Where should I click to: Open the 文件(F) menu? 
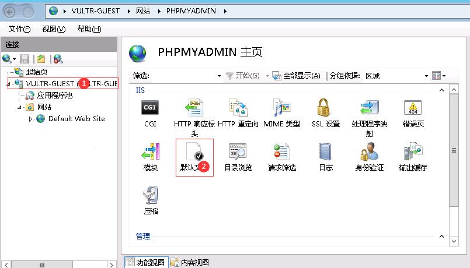[x=19, y=29]
